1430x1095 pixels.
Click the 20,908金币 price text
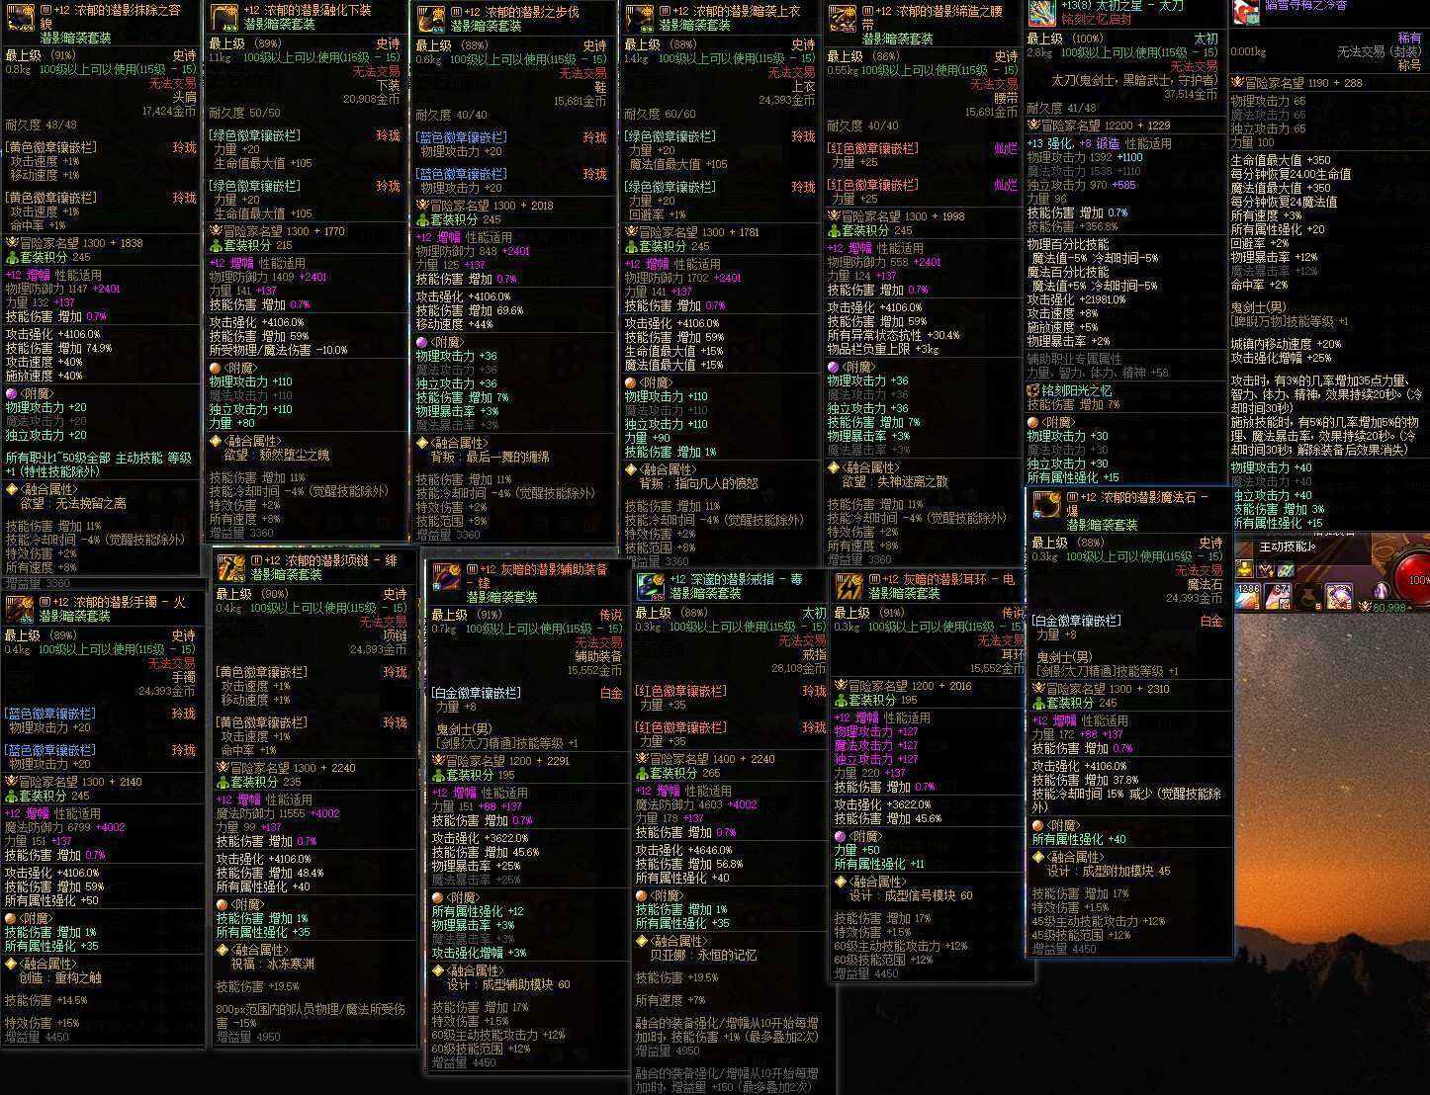pyautogui.click(x=372, y=99)
